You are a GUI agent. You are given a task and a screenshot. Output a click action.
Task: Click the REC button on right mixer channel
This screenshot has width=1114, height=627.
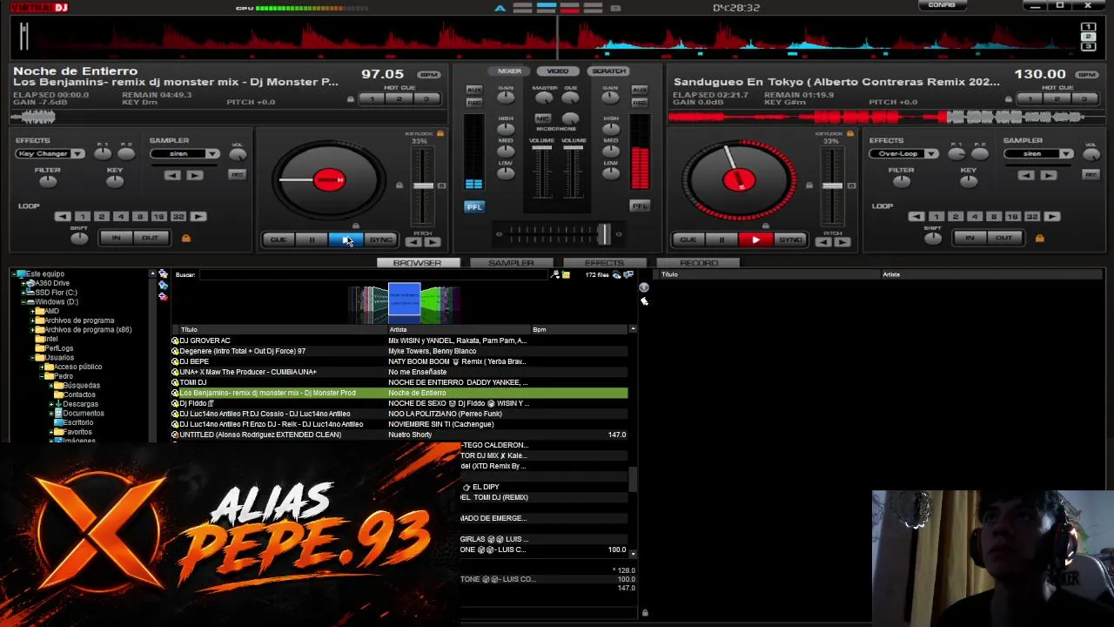click(x=640, y=102)
